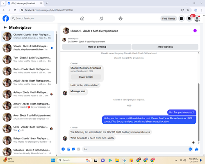Open the GIF picker icon

click(x=78, y=149)
